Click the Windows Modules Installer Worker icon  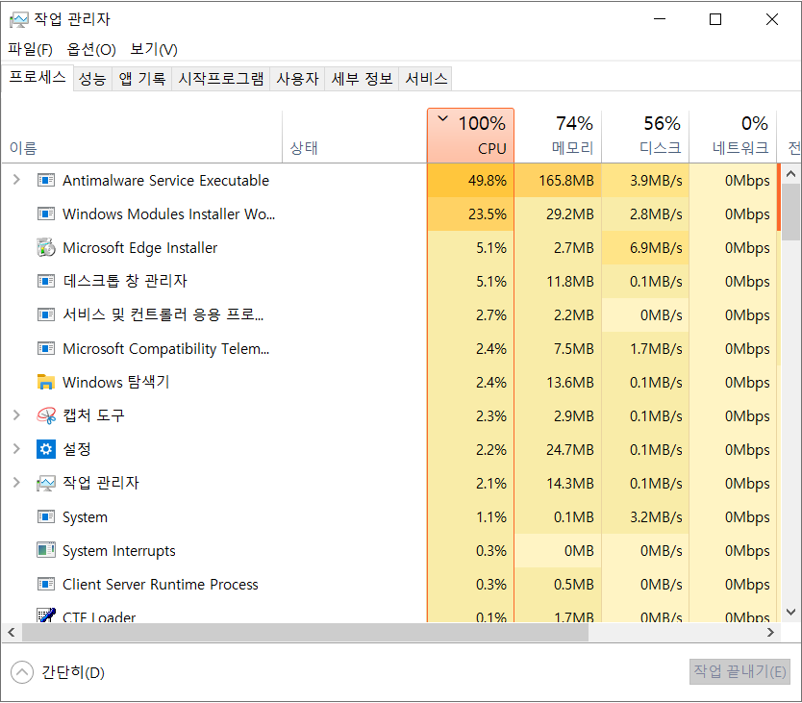pyautogui.click(x=46, y=213)
